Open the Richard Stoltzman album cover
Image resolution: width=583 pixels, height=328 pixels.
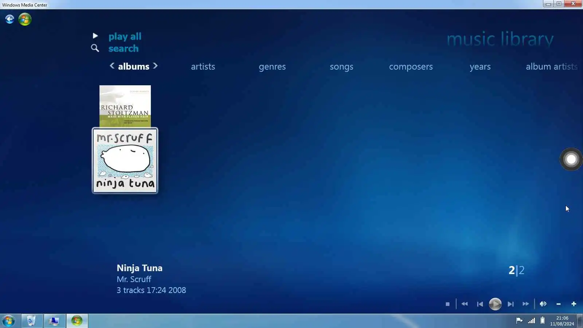point(125,106)
